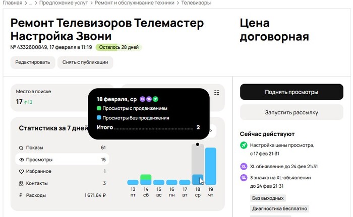
Task: Click the chart bar for 17 вт
Action: pos(185,182)
